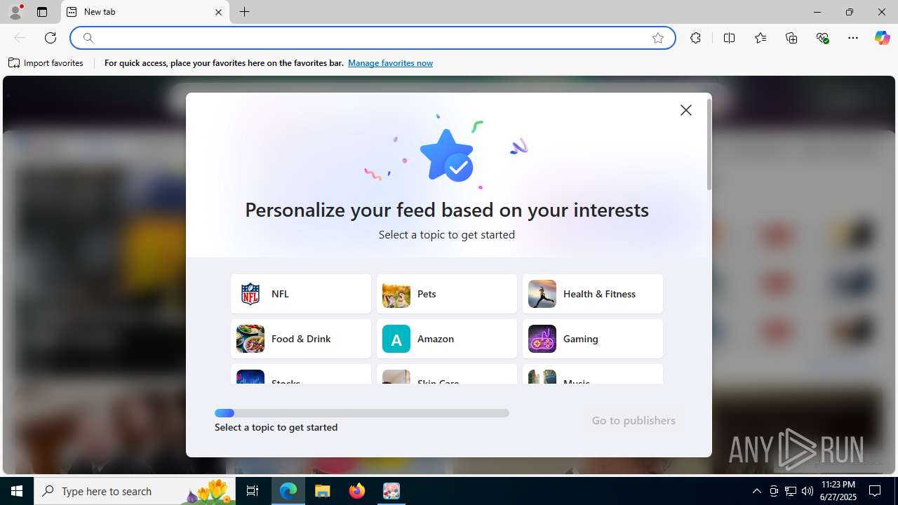Open the Windows Start menu
Image resolution: width=898 pixels, height=505 pixels.
pos(17,491)
